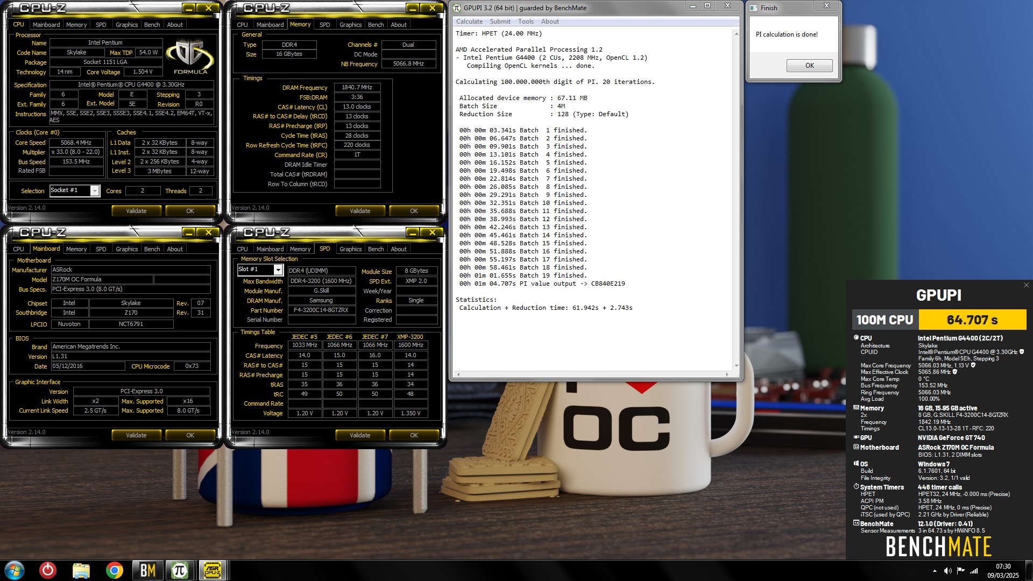Click GPUPI vertical scrollbar down arrow

736,365
